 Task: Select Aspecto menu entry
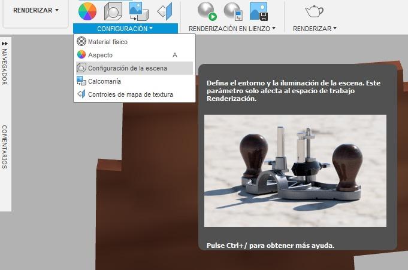pos(134,55)
